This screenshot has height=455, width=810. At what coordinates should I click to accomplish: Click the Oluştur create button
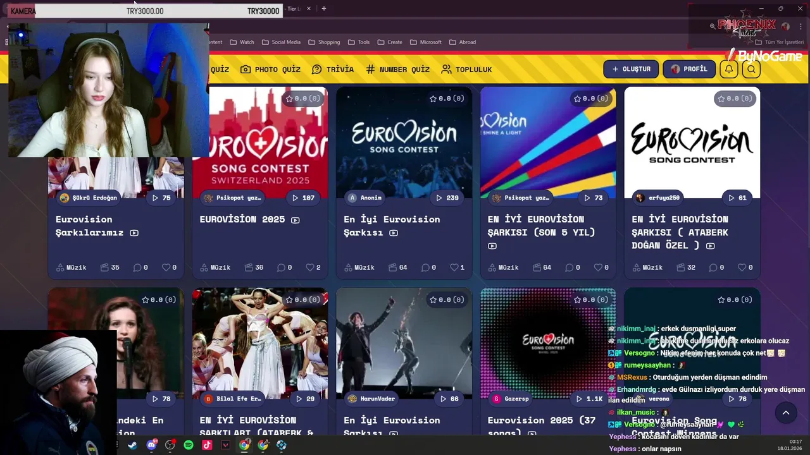pyautogui.click(x=631, y=70)
